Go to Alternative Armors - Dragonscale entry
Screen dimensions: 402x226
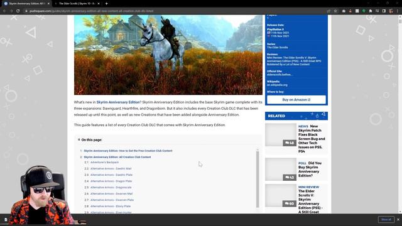click(111, 187)
